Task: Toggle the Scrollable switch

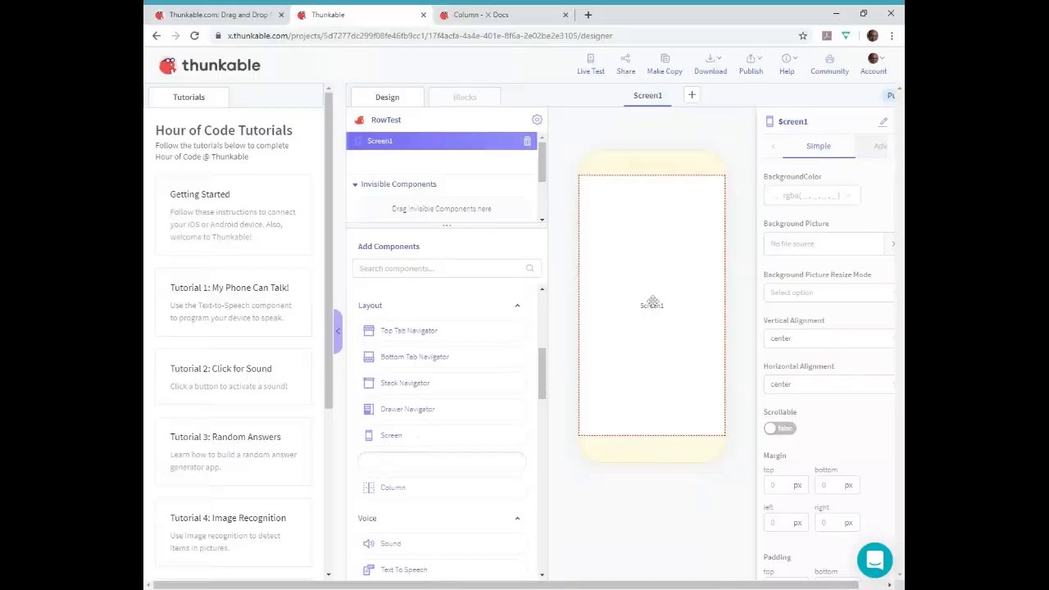Action: click(x=779, y=428)
